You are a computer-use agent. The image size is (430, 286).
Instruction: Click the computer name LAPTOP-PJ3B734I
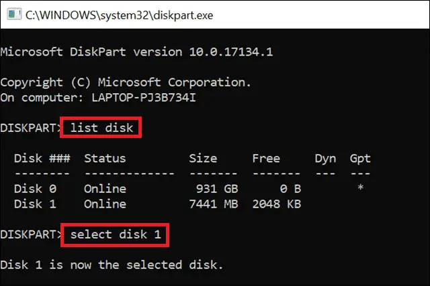[144, 98]
